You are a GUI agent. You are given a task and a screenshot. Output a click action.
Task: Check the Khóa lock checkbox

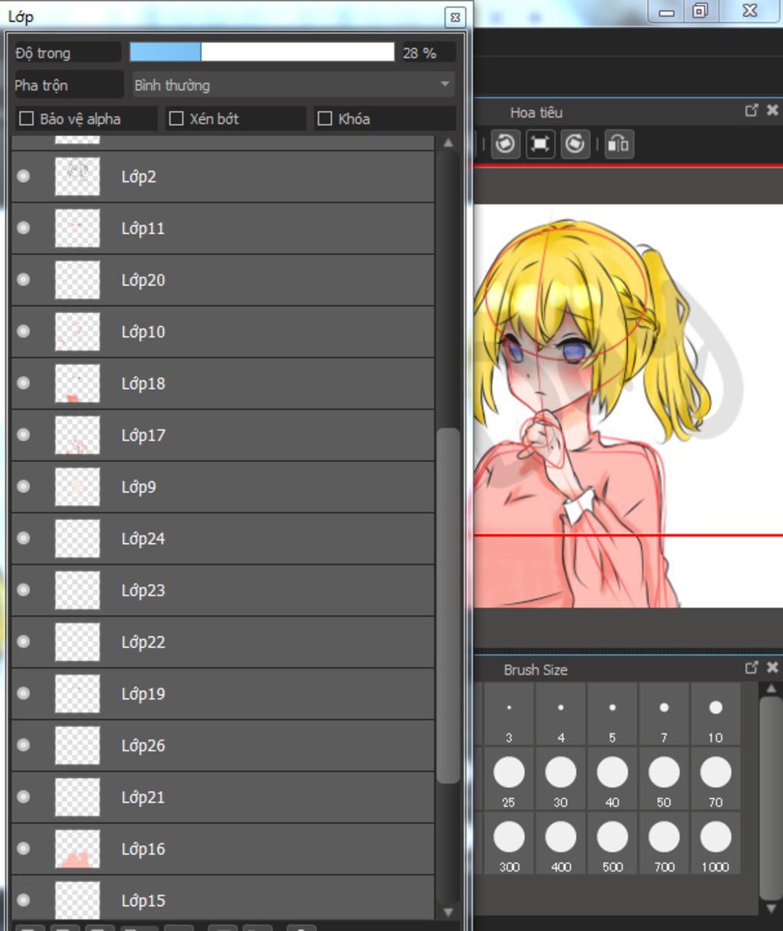pos(325,119)
